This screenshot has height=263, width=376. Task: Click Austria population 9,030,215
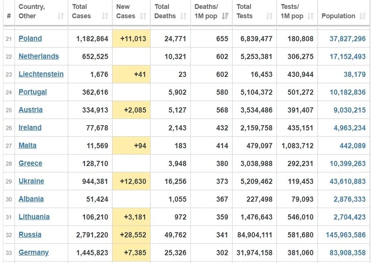coord(350,110)
